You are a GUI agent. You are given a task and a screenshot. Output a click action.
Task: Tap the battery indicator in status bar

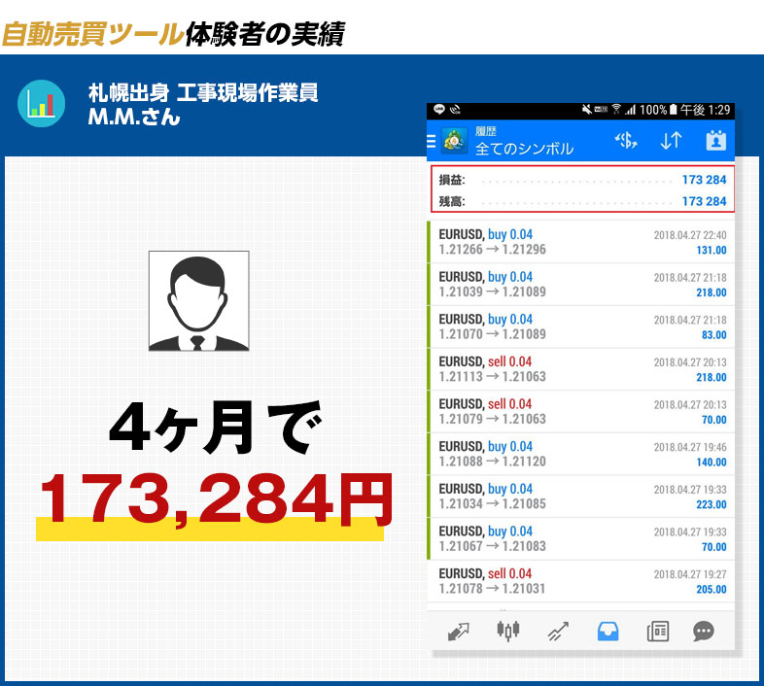pyautogui.click(x=673, y=110)
